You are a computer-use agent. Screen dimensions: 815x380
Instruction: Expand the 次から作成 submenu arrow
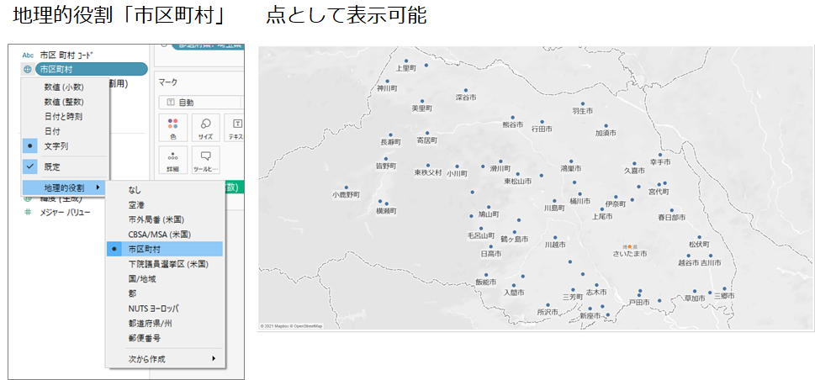(214, 359)
